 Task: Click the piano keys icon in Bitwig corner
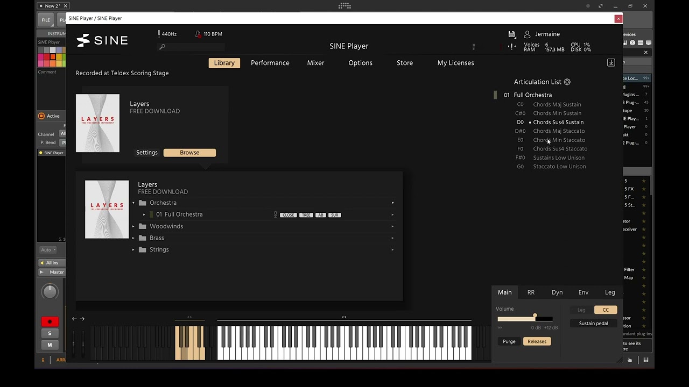pos(645,360)
